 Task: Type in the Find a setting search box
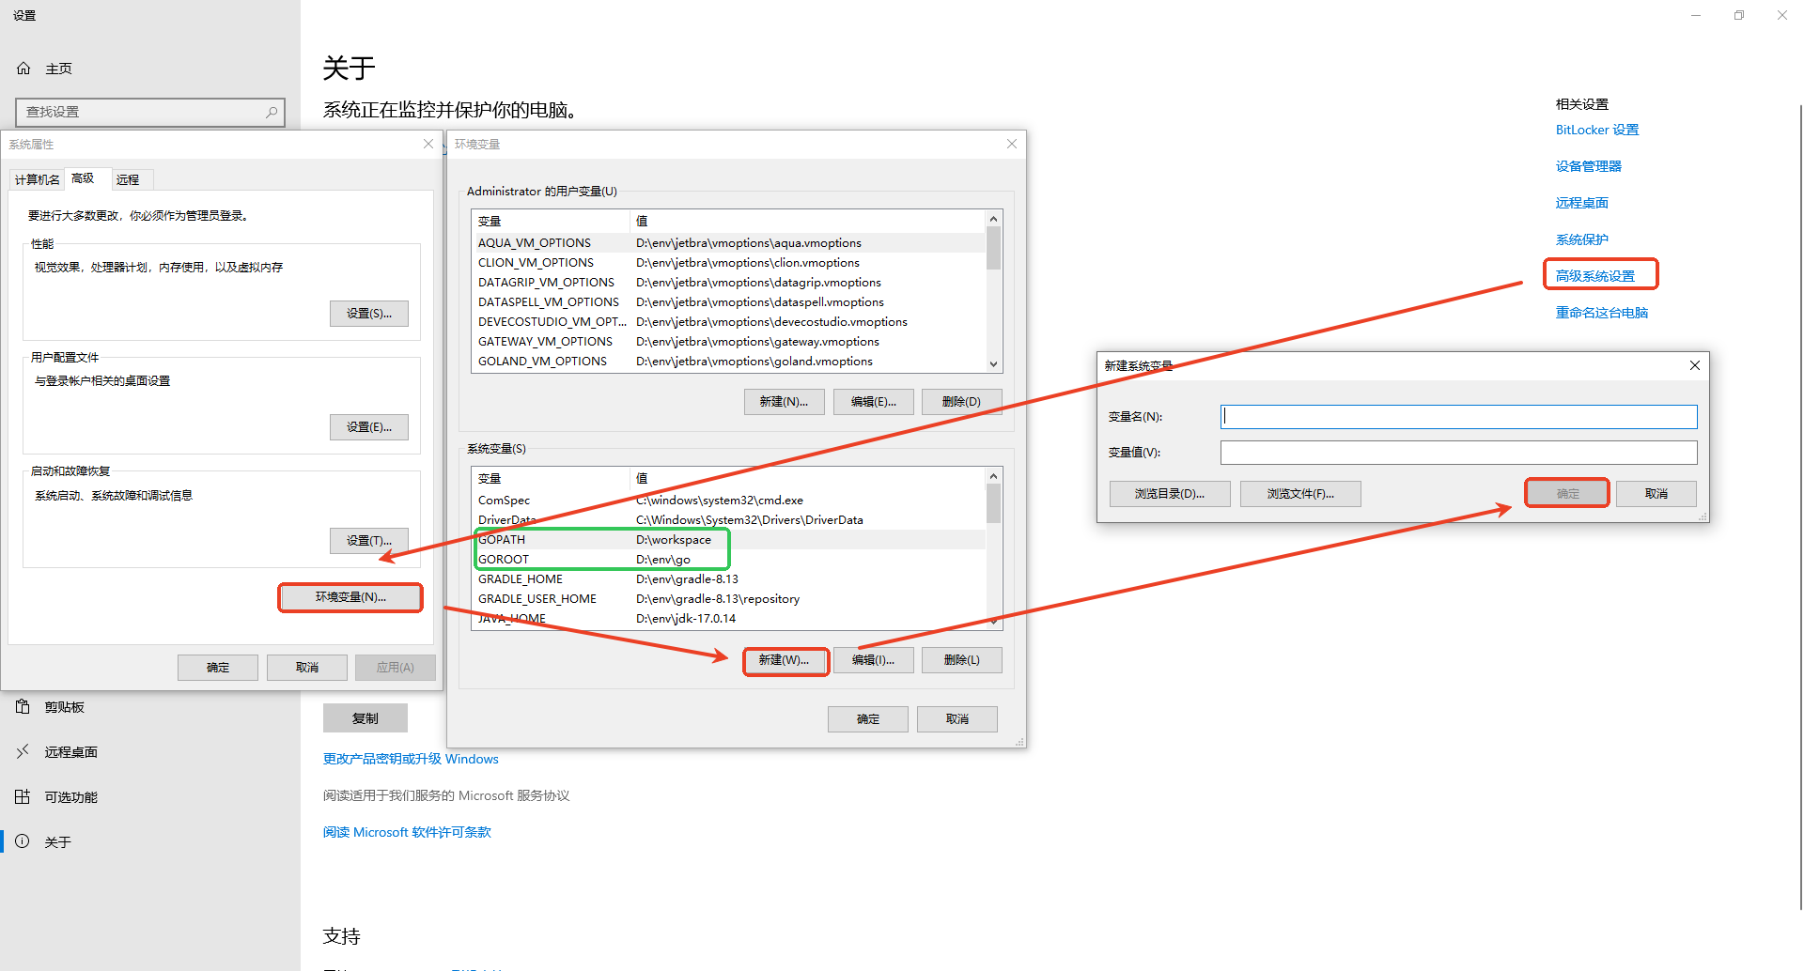pyautogui.click(x=150, y=112)
